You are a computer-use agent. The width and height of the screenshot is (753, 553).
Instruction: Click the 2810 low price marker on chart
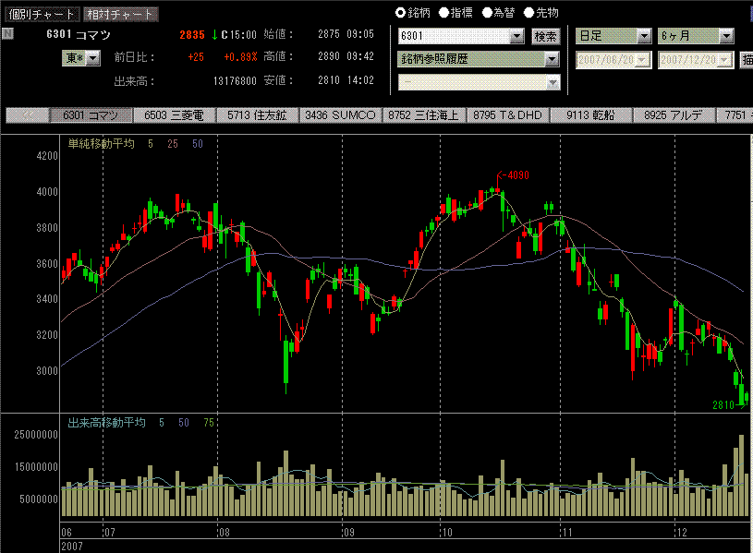point(723,404)
